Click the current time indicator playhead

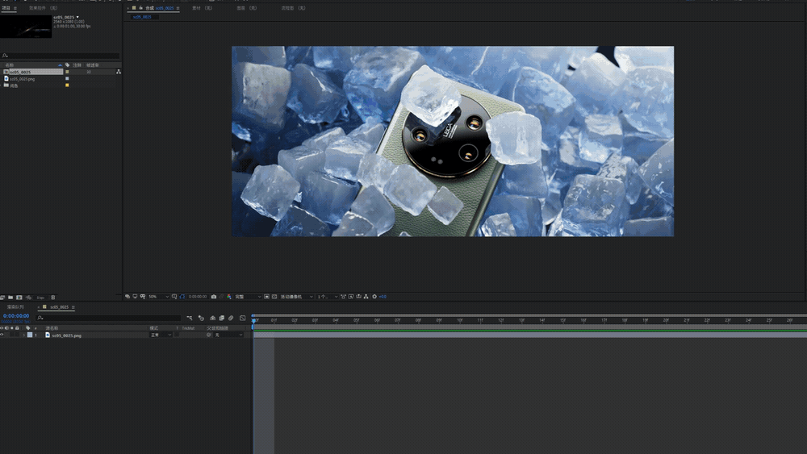(253, 320)
